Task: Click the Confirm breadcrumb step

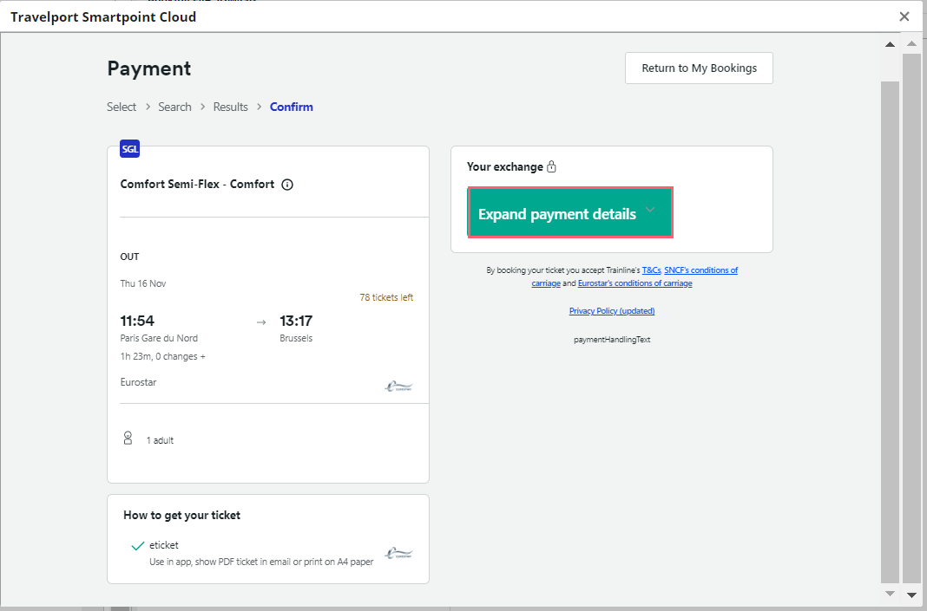Action: pyautogui.click(x=292, y=107)
